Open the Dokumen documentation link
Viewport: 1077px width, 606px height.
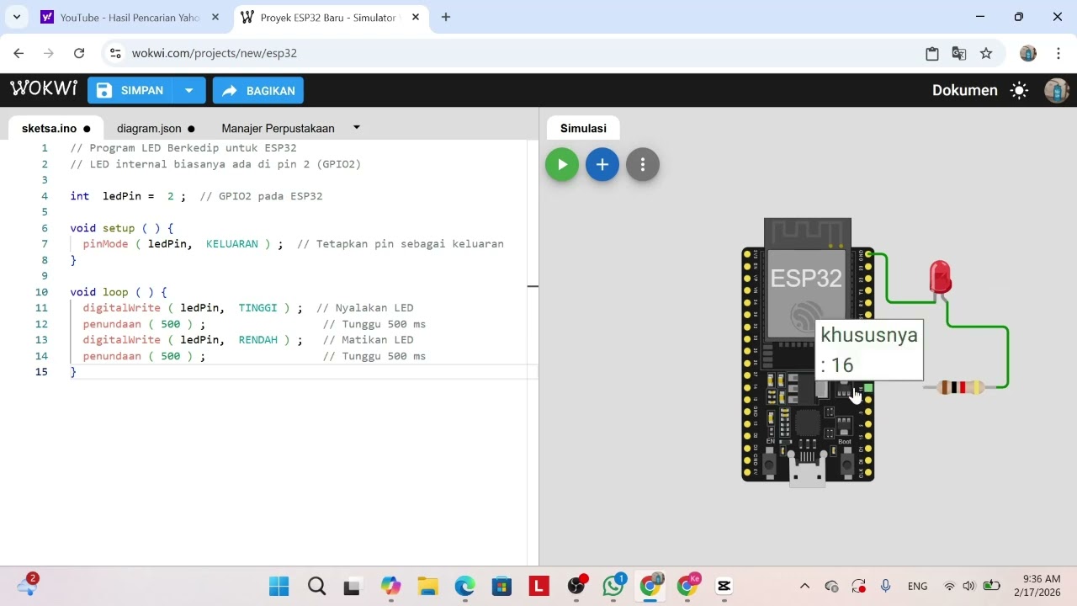click(964, 90)
